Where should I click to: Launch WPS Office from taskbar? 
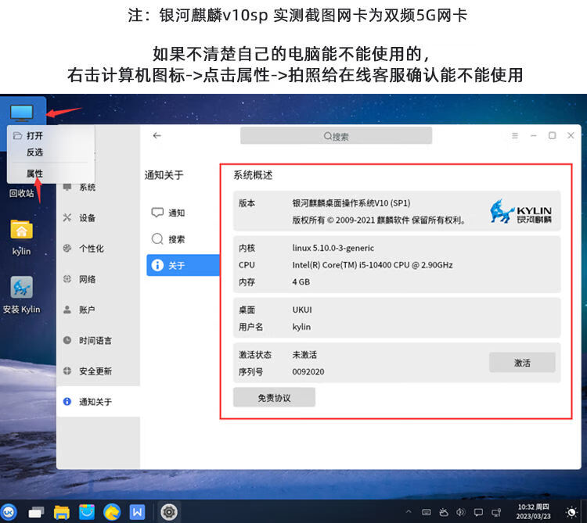[138, 512]
